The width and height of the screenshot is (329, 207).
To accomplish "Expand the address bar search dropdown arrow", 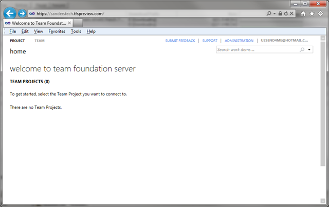I will pyautogui.click(x=275, y=13).
